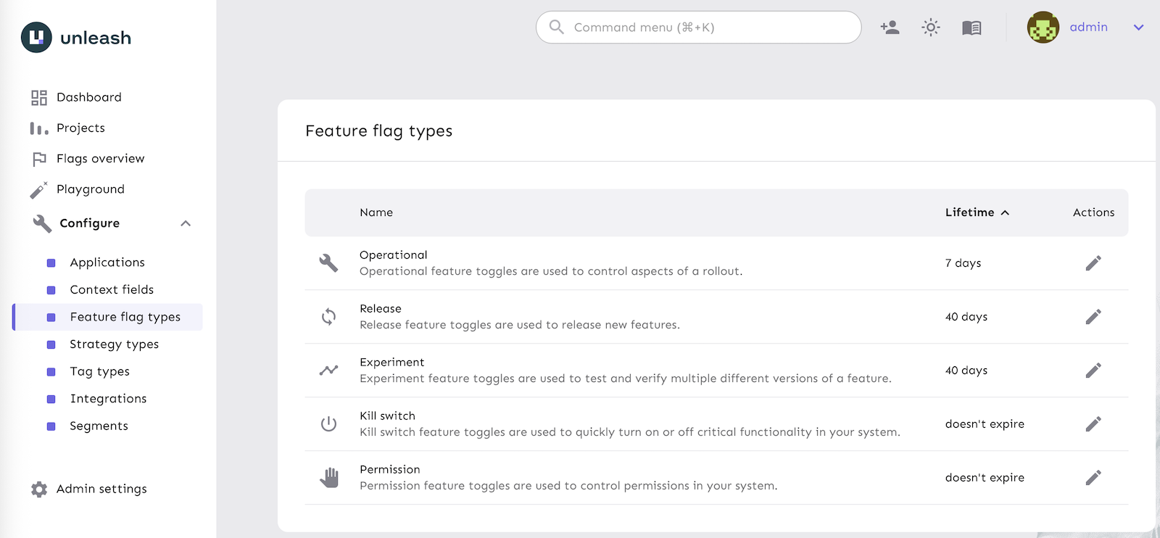Toggle light/dark theme with sun icon
The height and width of the screenshot is (538, 1160).
click(931, 28)
